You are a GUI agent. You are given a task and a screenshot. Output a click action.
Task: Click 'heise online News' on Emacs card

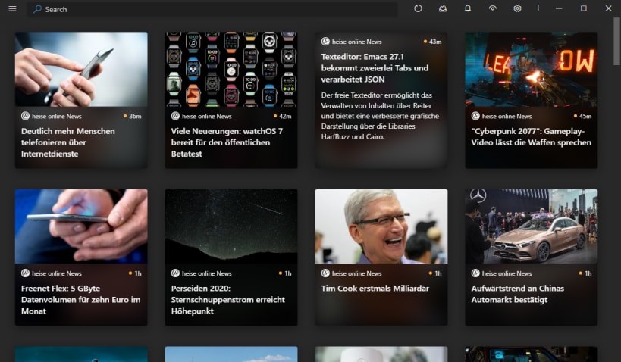tap(357, 42)
